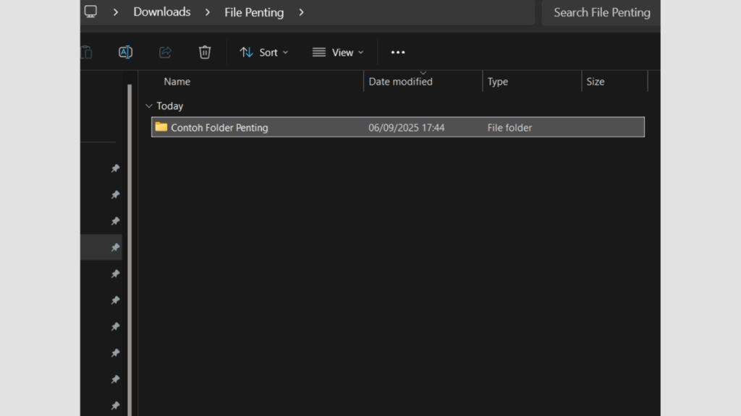Collapse the Today group

pyautogui.click(x=149, y=106)
